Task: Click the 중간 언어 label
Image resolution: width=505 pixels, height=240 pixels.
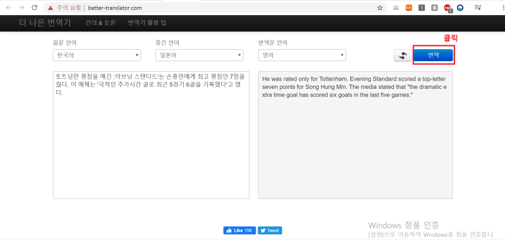Action: point(167,43)
